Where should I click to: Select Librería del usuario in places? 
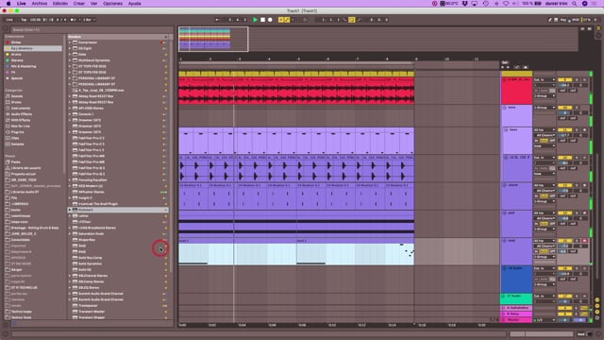point(25,168)
